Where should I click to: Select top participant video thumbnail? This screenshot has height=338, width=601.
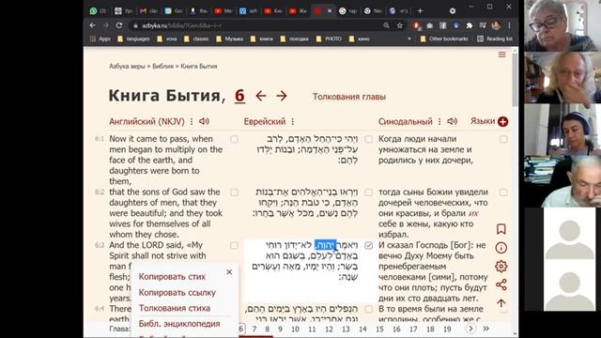[562, 25]
